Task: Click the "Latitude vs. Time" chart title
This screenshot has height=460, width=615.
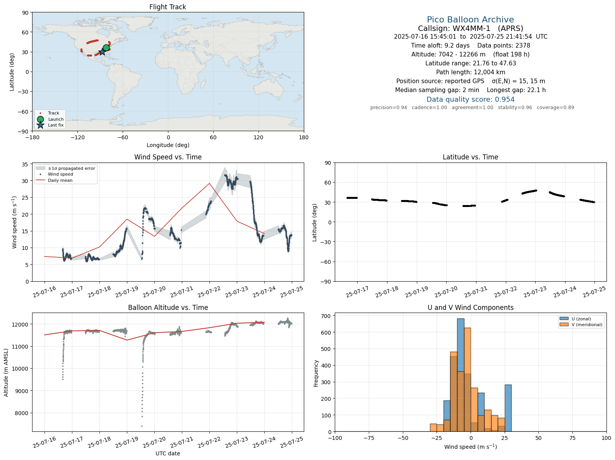Action: [470, 157]
